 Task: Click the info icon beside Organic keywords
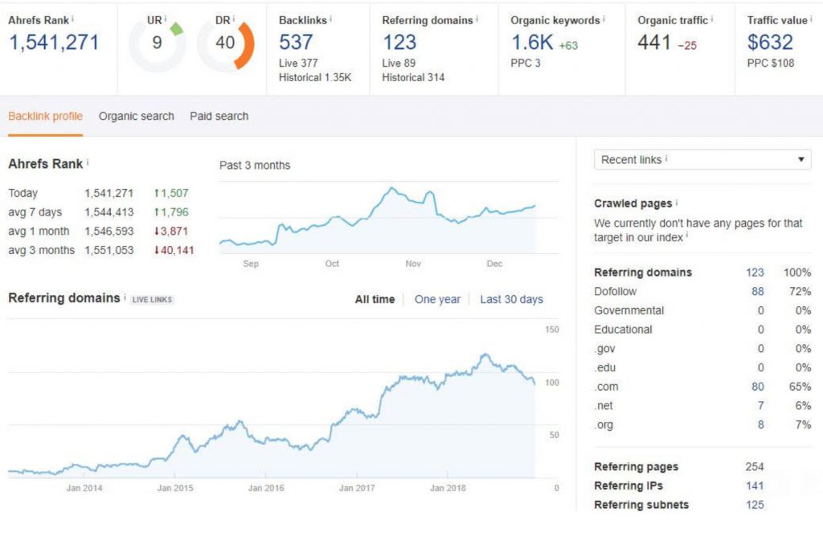pos(604,18)
